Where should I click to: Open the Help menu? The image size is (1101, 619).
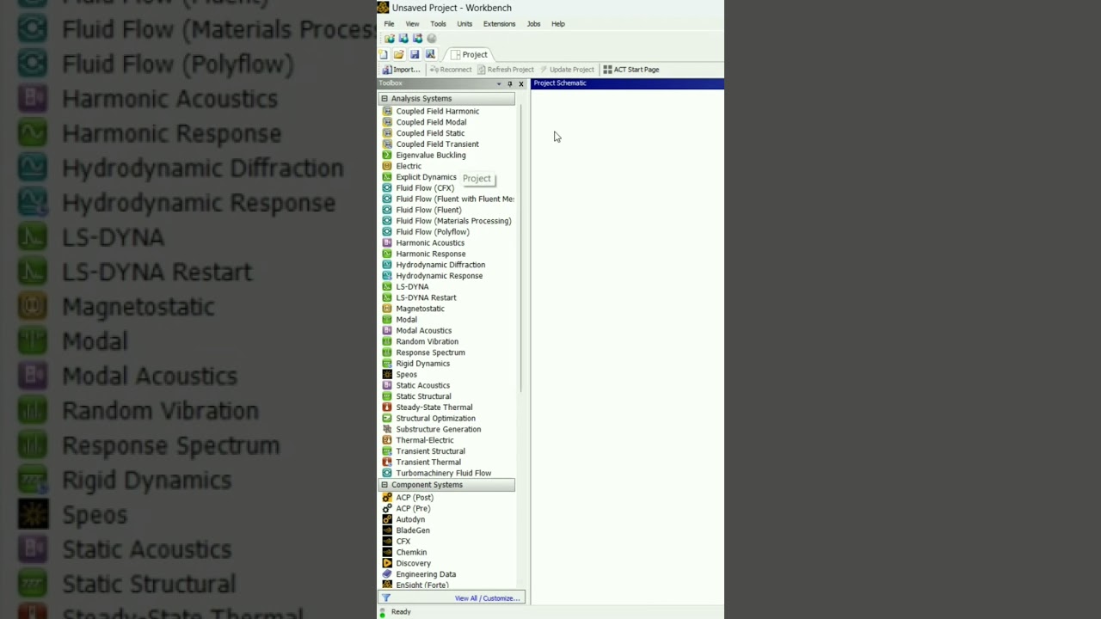click(558, 24)
